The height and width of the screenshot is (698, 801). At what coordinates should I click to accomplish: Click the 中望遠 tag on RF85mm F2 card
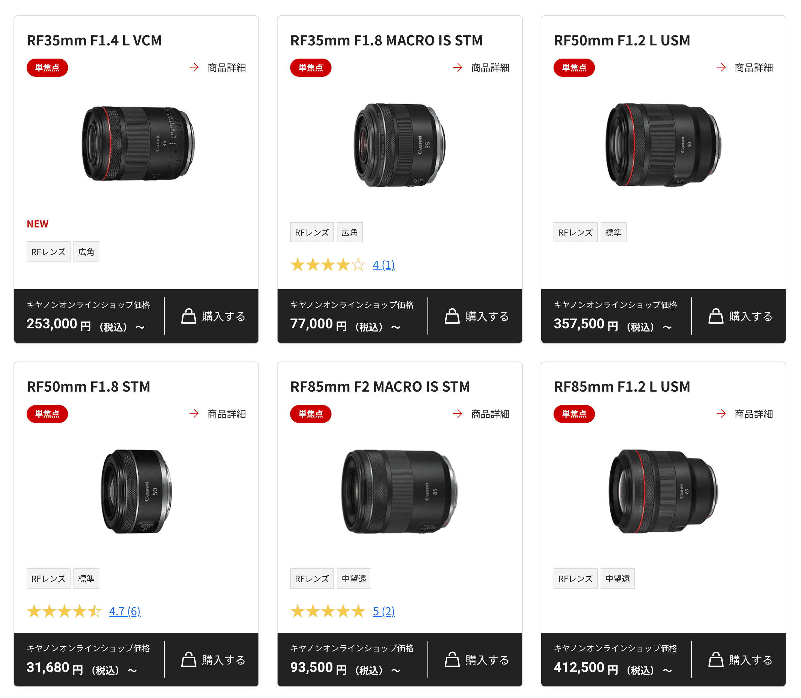click(x=354, y=579)
